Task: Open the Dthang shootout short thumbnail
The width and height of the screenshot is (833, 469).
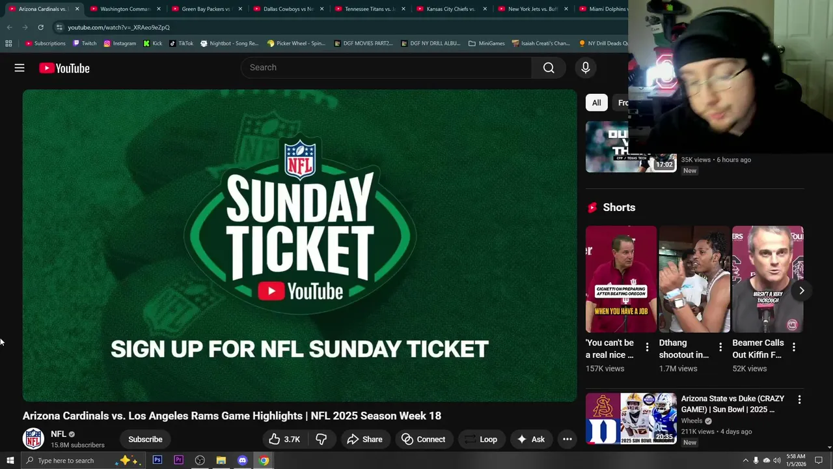Action: click(x=694, y=279)
